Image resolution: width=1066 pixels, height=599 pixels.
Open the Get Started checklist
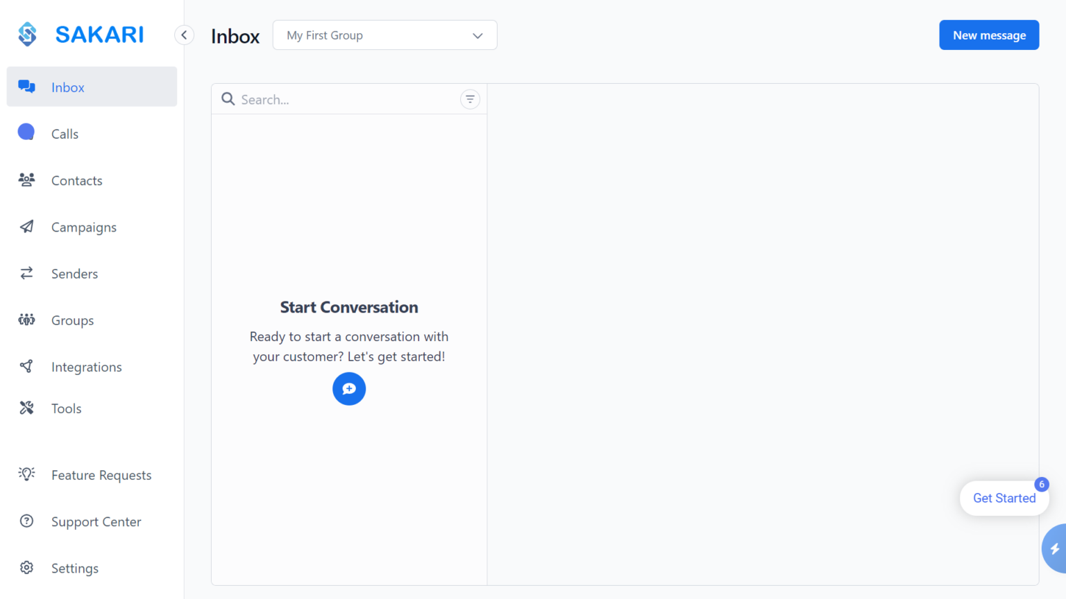1004,498
